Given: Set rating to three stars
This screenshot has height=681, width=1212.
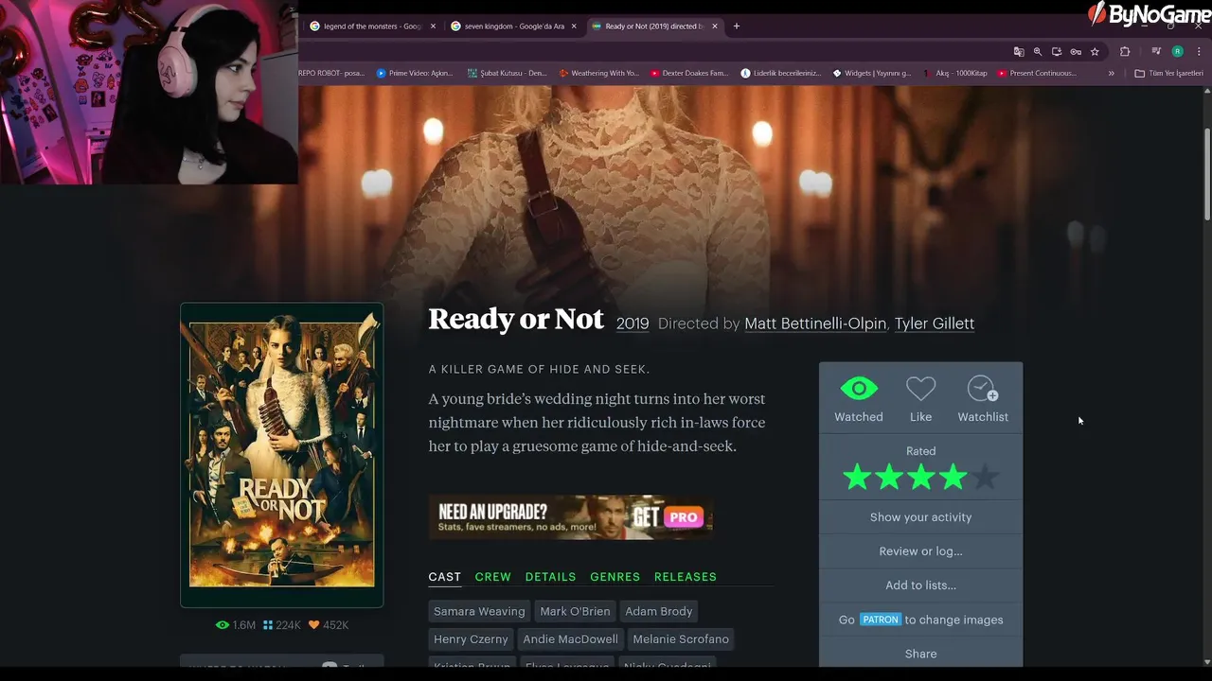Looking at the screenshot, I should [x=920, y=478].
